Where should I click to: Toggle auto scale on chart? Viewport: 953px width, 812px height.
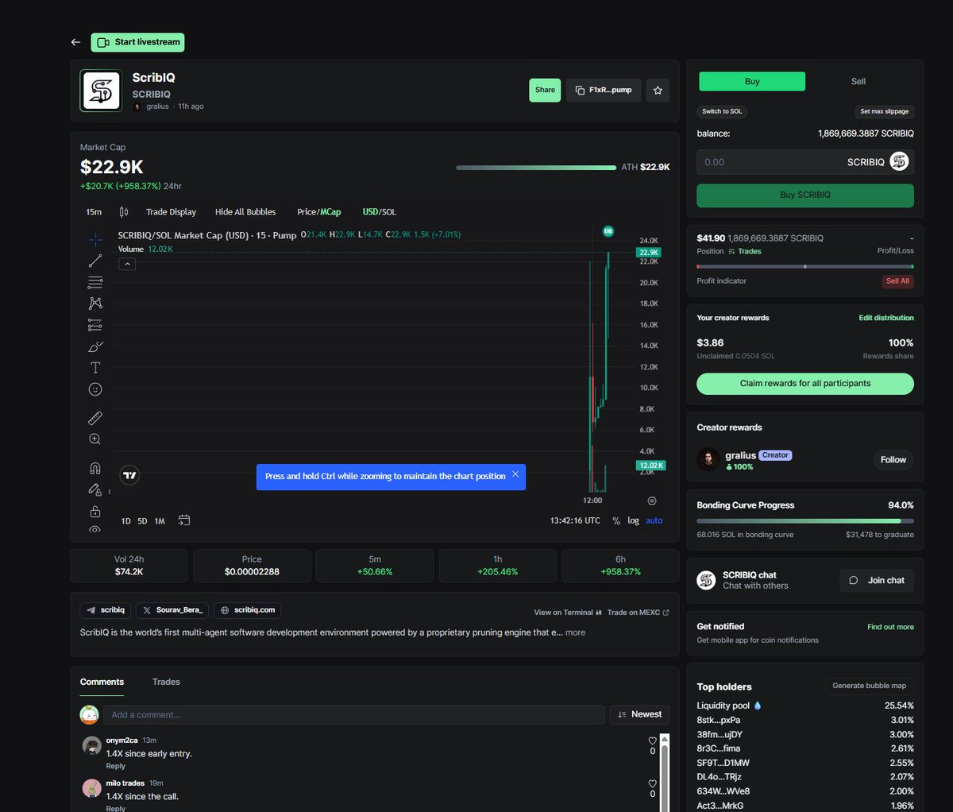pos(654,520)
